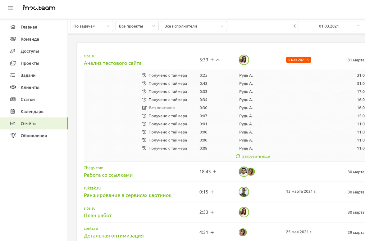Click the refresh icon beside Загрузить еще
This screenshot has height=241, width=365.
pyautogui.click(x=238, y=156)
